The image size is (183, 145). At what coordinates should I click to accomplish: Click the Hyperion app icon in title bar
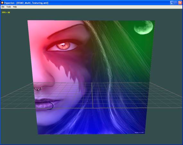point(2,3)
